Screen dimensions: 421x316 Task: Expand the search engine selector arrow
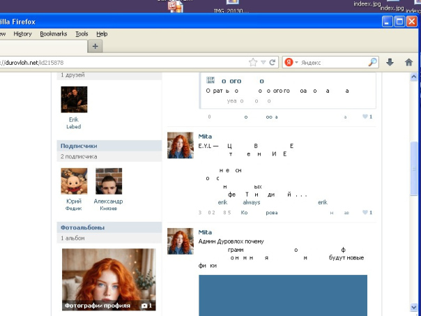pyautogui.click(x=296, y=62)
